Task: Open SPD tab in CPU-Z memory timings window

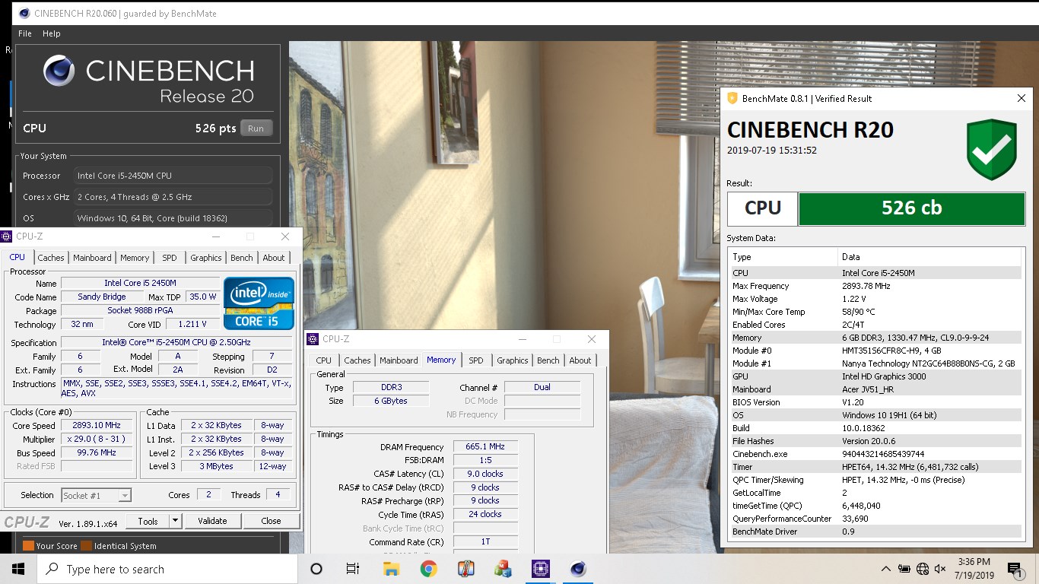Action: point(476,360)
